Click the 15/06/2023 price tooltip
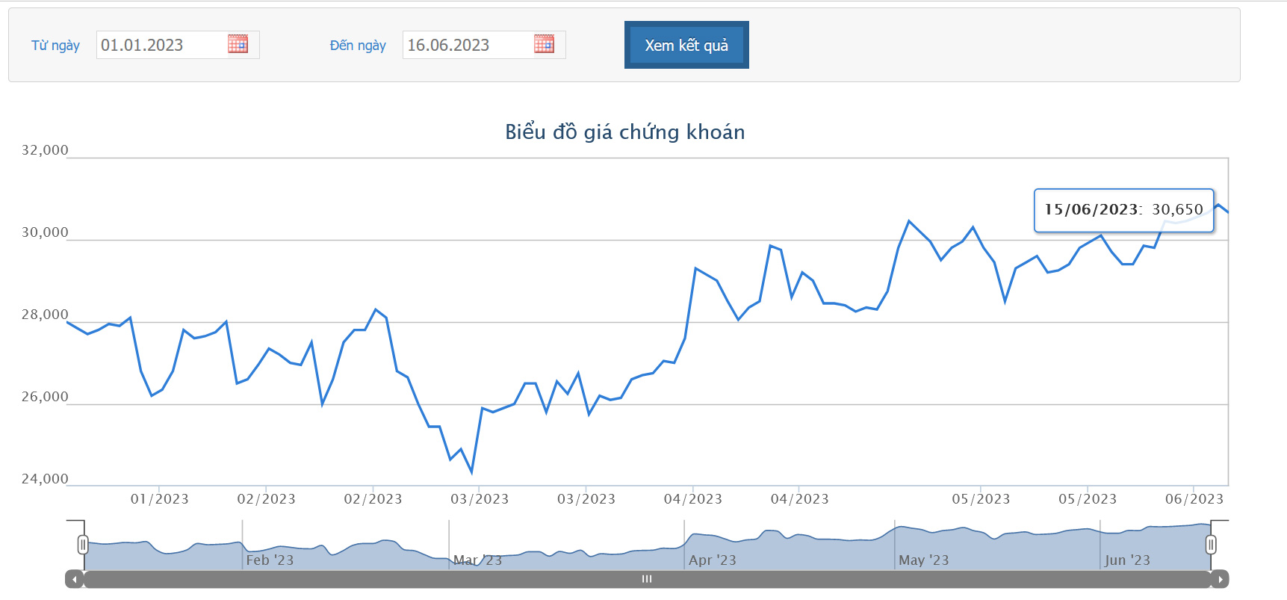Viewport: 1287px width, 600px height. click(x=1123, y=210)
